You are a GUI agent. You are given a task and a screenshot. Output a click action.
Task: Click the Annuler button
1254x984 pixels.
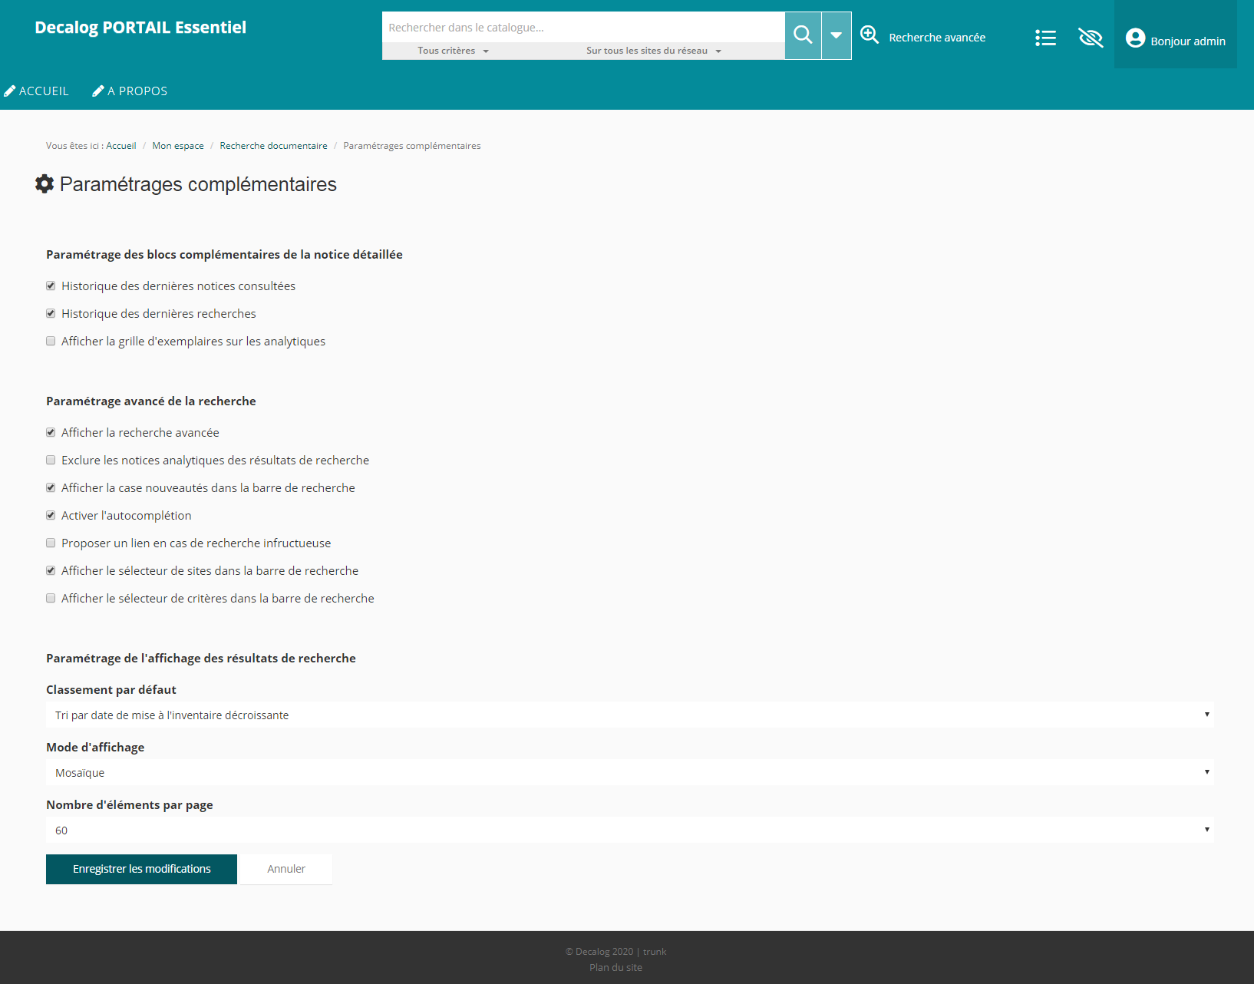286,869
